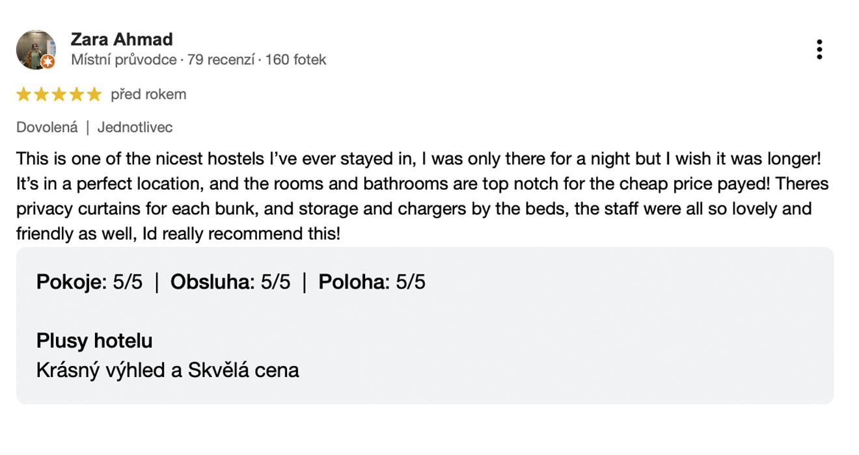
Task: View the 79 recenzí count
Action: (221, 60)
